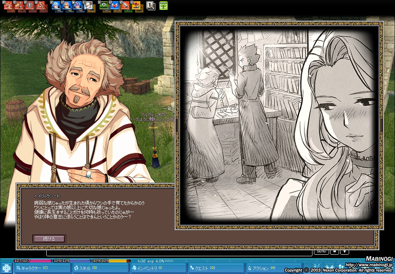The width and height of the screenshot is (395, 274).
Task: Activate the F11 sword attack skill icon
Action: click(x=125, y=5)
